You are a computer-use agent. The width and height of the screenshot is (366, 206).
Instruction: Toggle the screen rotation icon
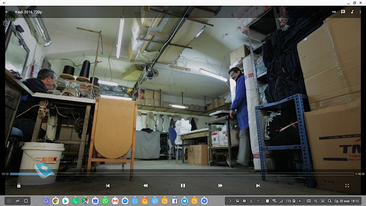tap(5, 23)
